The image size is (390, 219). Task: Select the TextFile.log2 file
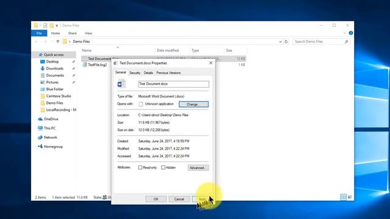point(97,65)
